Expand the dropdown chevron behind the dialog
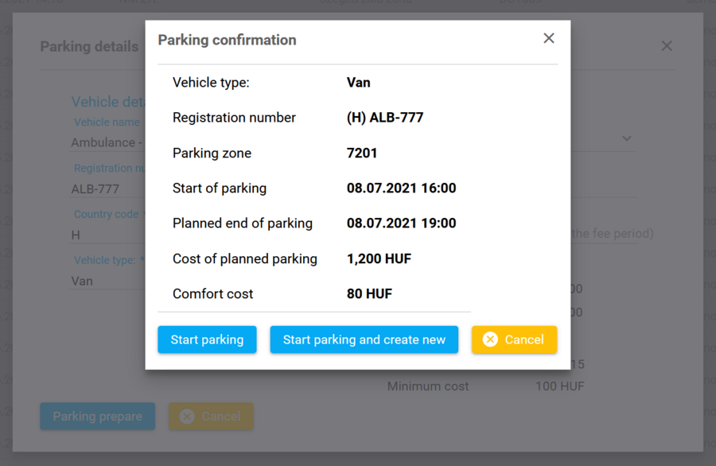716x466 pixels. (x=627, y=138)
